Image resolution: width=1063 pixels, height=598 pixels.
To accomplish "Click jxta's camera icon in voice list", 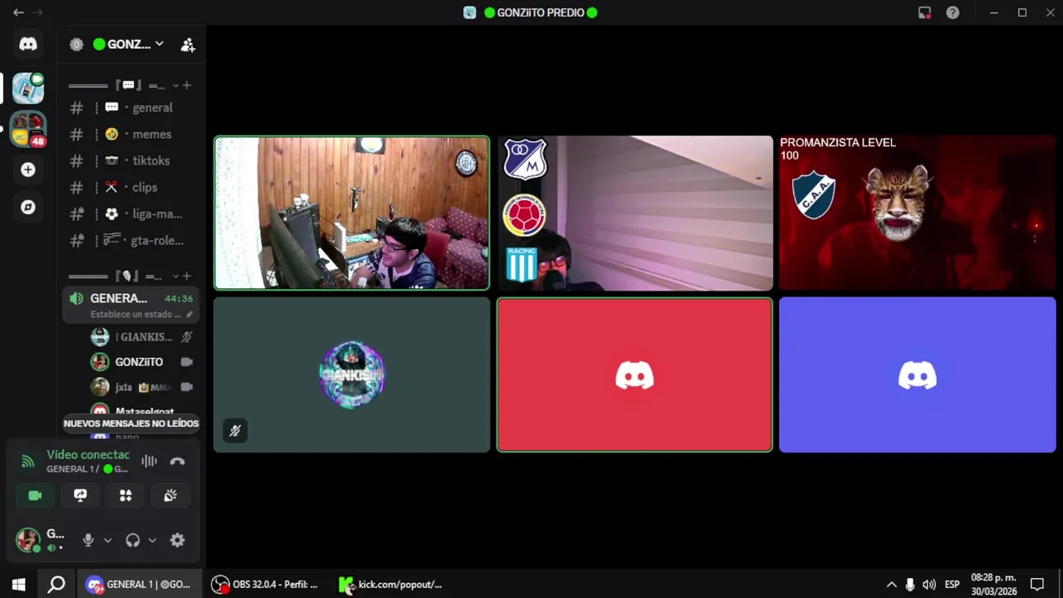I will click(187, 387).
